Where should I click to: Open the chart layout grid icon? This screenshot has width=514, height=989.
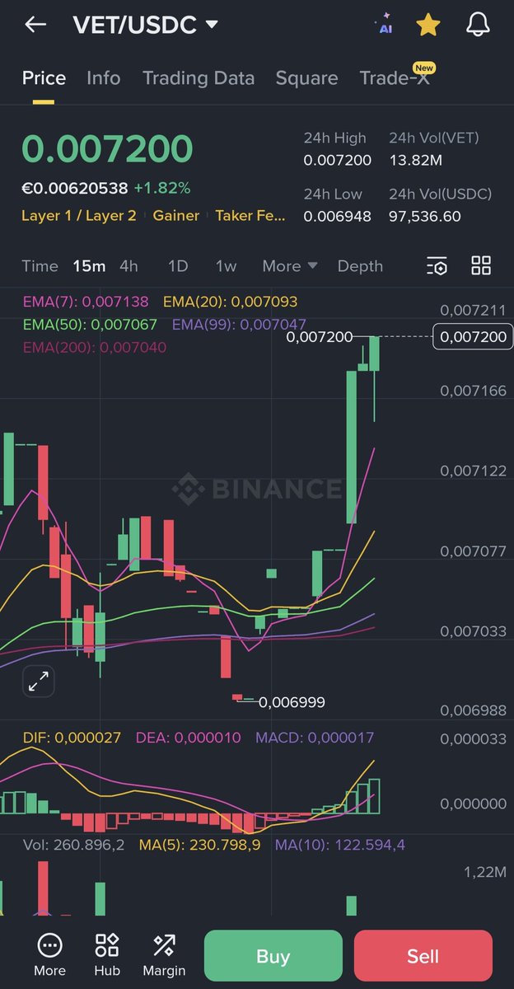click(481, 265)
